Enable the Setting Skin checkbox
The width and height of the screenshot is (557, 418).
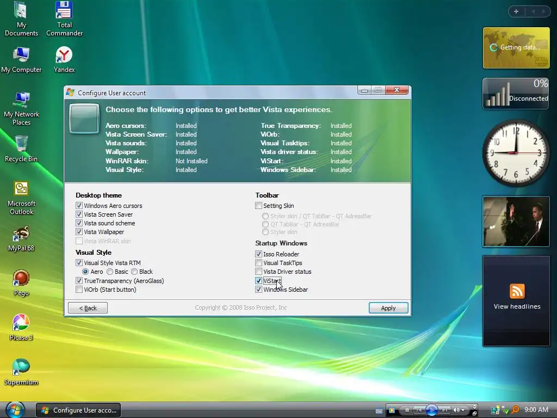[x=258, y=205]
